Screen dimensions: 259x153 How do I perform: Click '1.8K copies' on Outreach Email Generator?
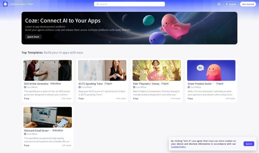click(x=66, y=145)
